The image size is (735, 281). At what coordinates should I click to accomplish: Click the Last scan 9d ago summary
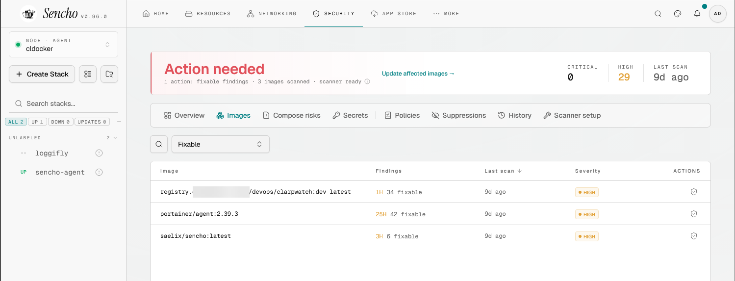coord(671,77)
